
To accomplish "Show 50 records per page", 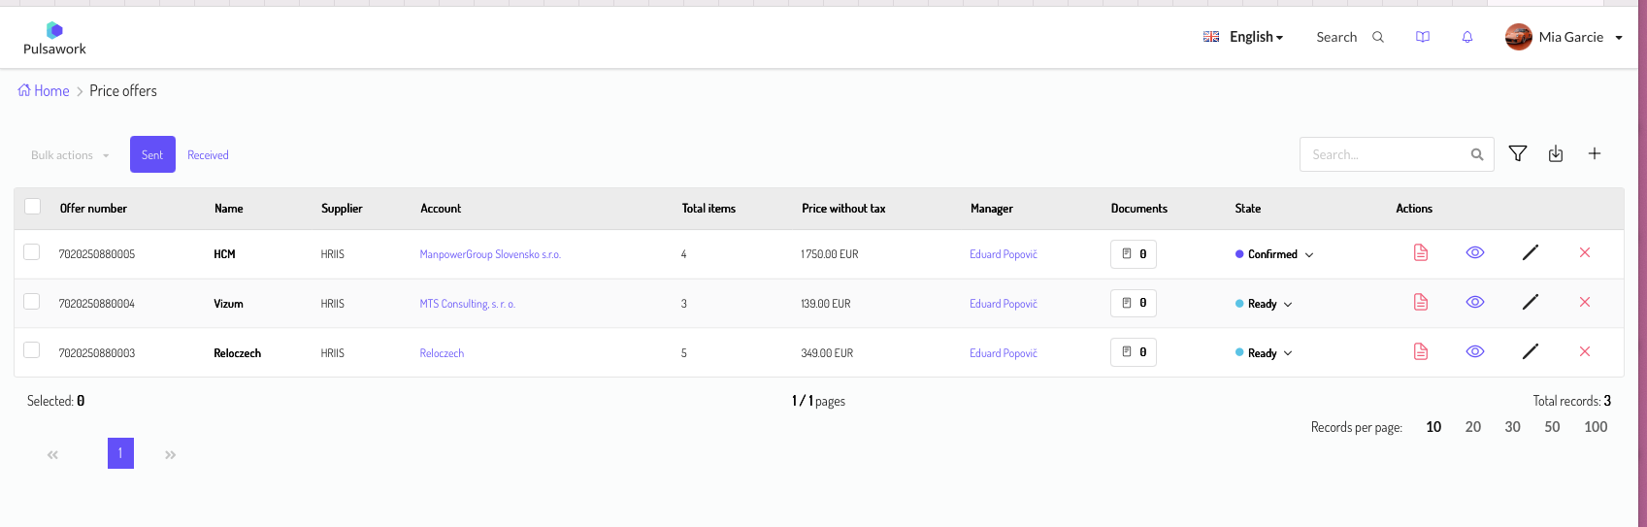I will coord(1552,427).
